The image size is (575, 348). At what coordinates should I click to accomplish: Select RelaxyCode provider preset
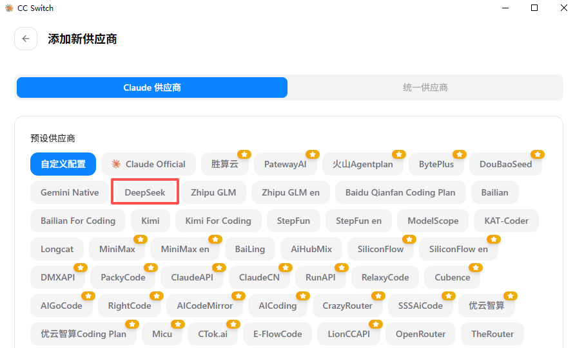point(385,277)
